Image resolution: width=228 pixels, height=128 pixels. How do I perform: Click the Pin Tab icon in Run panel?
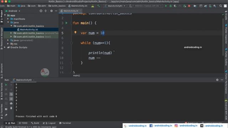click(x=6, y=115)
